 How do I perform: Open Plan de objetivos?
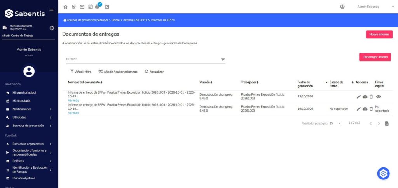[x=24, y=178]
